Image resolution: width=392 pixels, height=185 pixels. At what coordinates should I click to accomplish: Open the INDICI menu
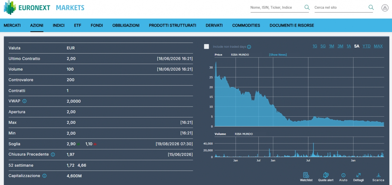pyautogui.click(x=58, y=25)
